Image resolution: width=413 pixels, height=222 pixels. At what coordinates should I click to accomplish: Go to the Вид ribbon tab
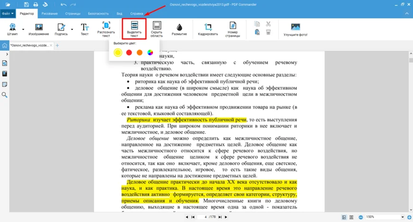pyautogui.click(x=119, y=14)
